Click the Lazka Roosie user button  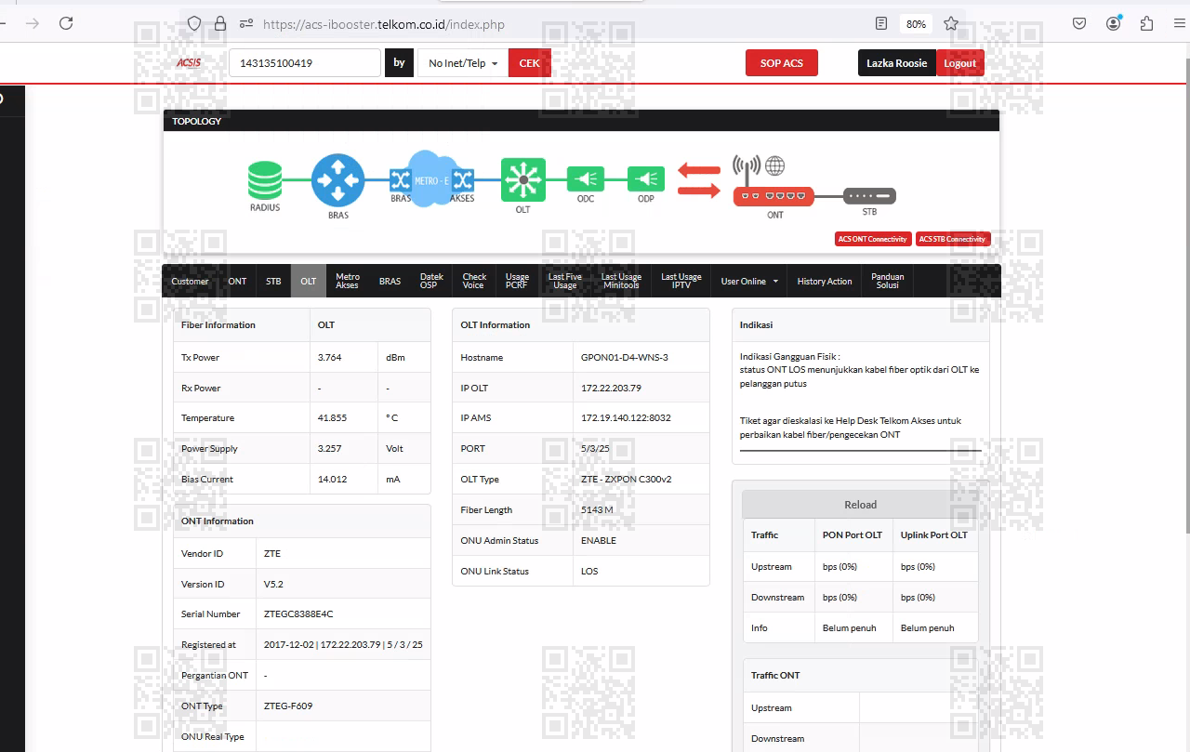tap(897, 63)
